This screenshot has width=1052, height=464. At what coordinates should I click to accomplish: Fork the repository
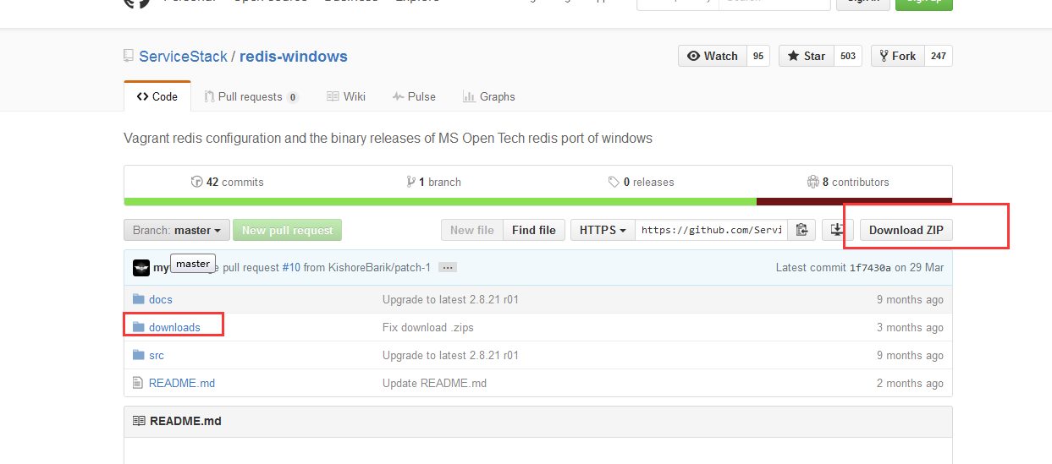(898, 56)
